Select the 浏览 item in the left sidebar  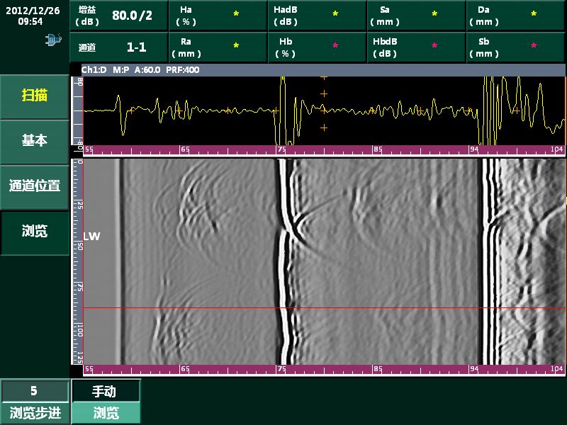click(x=35, y=232)
